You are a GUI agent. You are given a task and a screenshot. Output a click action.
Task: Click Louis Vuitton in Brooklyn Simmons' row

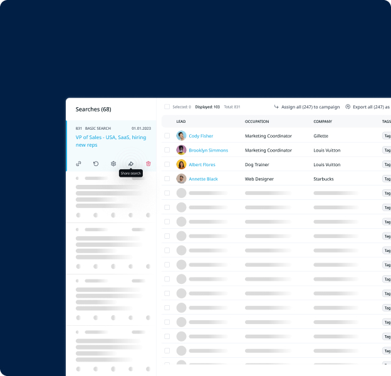[x=327, y=150]
